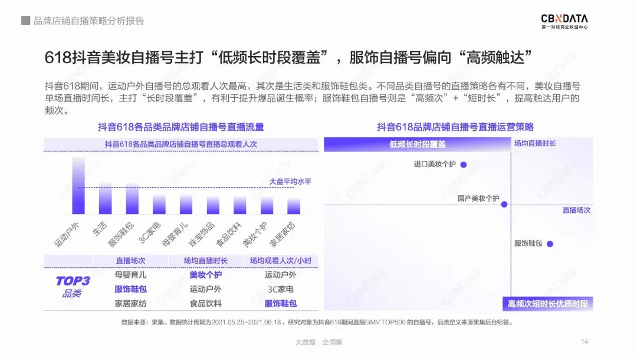Click right chart title '抖音618品牌店铺自播号直播运营策略'
The height and width of the screenshot is (358, 637).
click(455, 127)
